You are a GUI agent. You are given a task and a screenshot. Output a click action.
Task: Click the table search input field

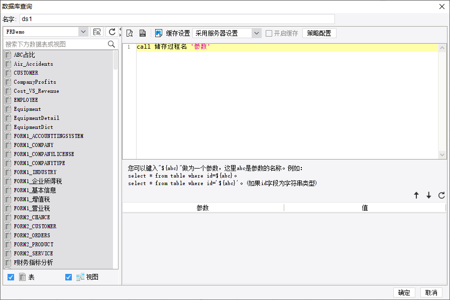click(x=56, y=44)
